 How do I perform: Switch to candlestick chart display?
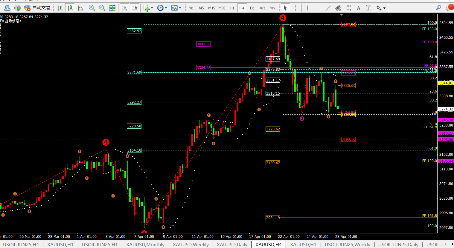[x=70, y=8]
